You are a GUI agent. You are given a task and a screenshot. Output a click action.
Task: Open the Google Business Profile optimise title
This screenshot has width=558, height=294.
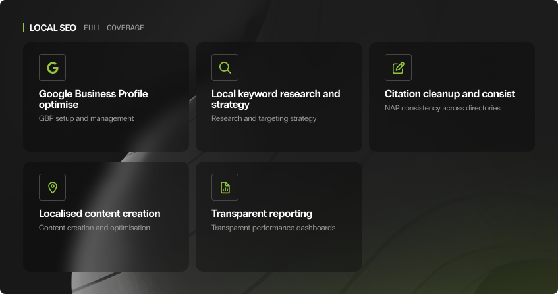(x=94, y=99)
